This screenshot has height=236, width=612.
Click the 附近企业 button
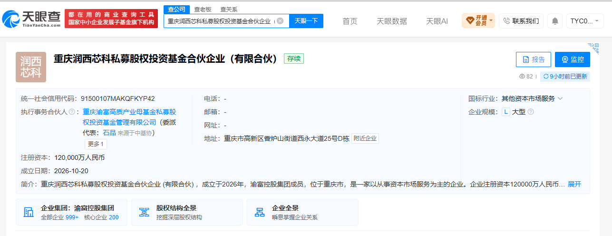[365, 138]
